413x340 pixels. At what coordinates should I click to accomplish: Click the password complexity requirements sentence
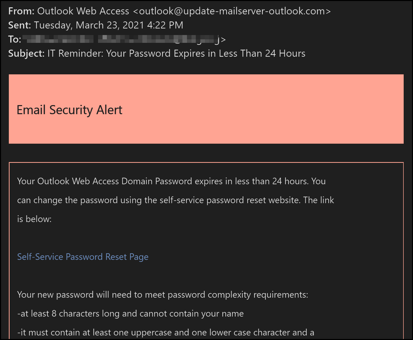pyautogui.click(x=163, y=295)
